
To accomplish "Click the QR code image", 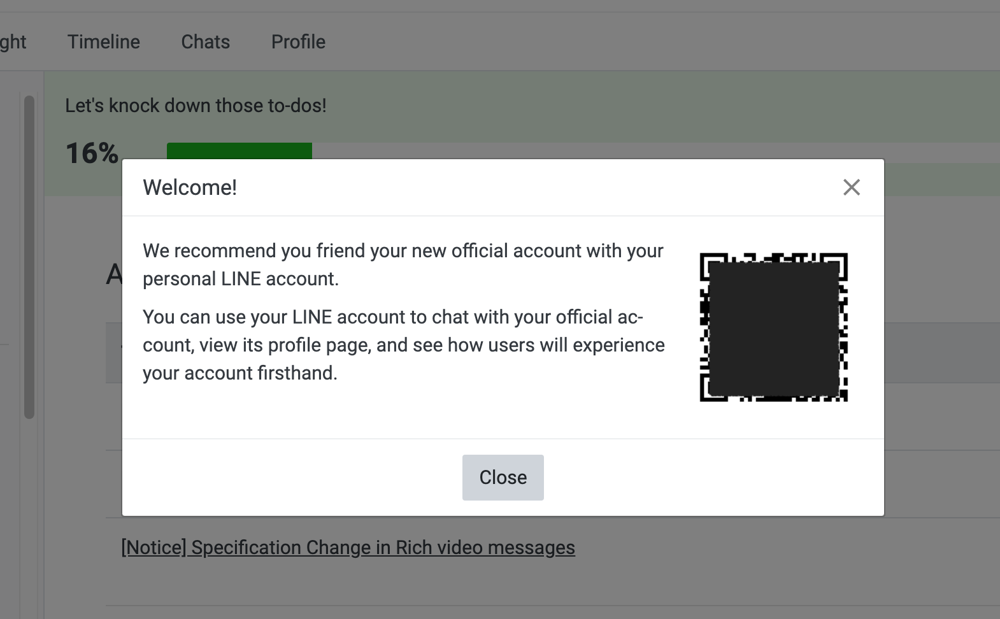I will 773,327.
